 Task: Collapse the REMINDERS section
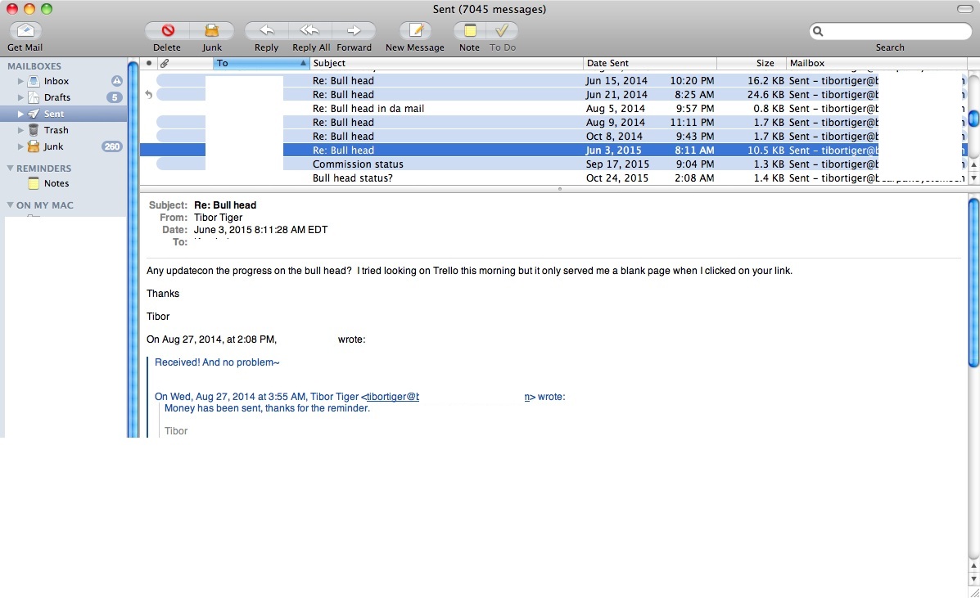point(11,169)
